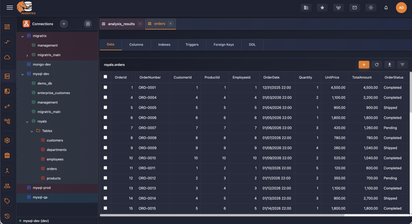
Task: Open the filter icon above the data grid
Action: [402, 64]
